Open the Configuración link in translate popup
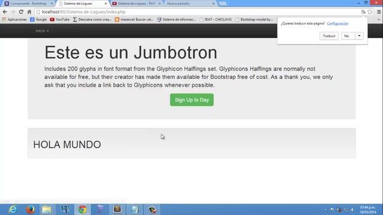 [338, 23]
